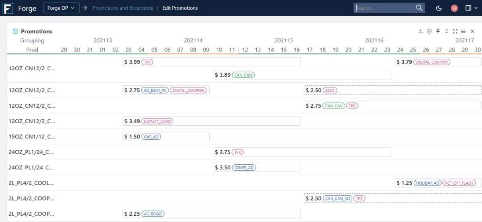Select the $3.89 CAN_CAN promotion bar
The image size is (482, 222).
click(x=302, y=75)
